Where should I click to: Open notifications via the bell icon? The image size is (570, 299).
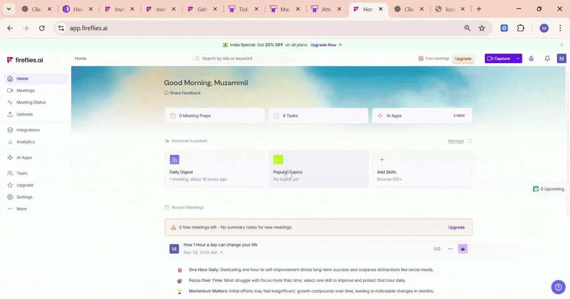click(547, 58)
